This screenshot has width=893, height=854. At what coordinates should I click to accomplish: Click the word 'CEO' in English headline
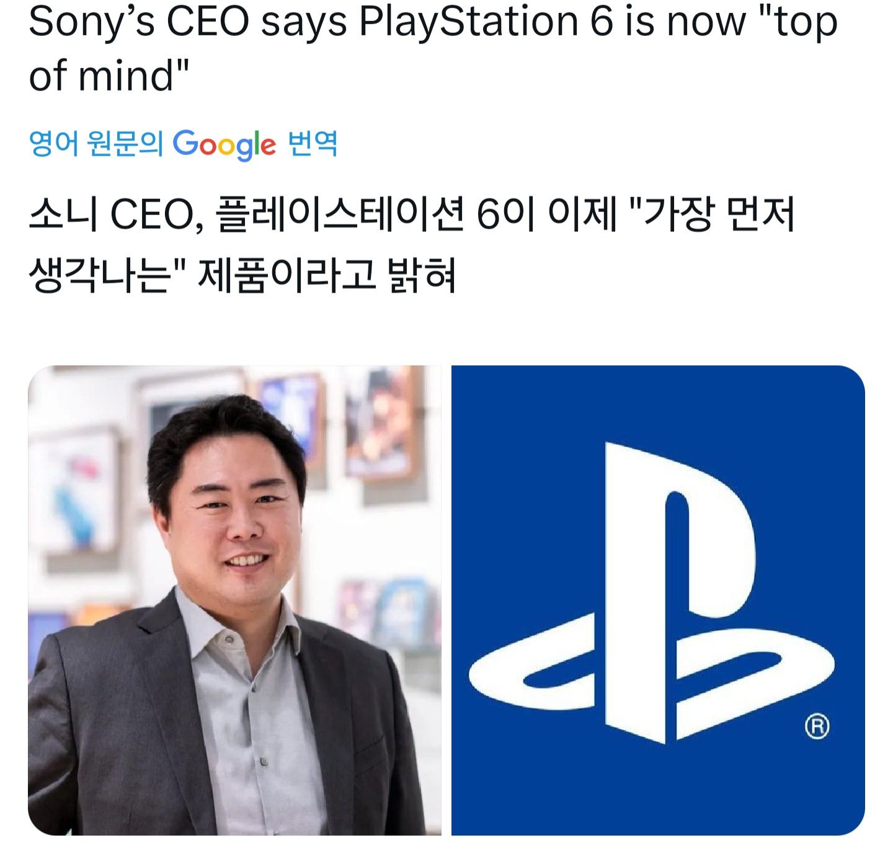tap(208, 22)
